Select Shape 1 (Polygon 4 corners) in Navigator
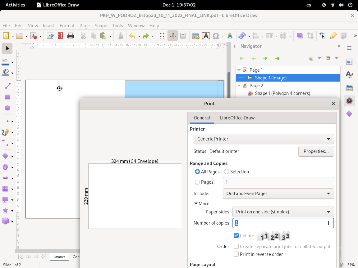This screenshot has width=358, height=268. [282, 93]
